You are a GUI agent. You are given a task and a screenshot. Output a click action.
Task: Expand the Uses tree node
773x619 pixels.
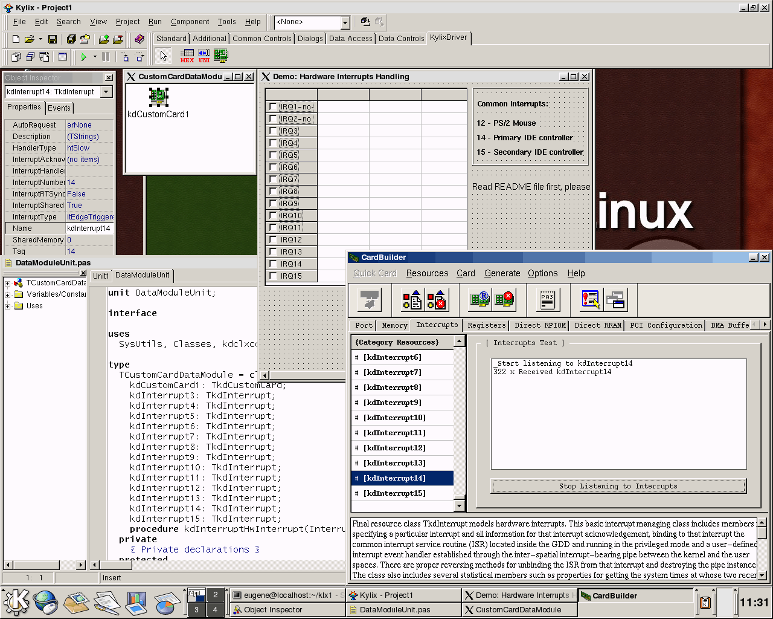tap(7, 306)
